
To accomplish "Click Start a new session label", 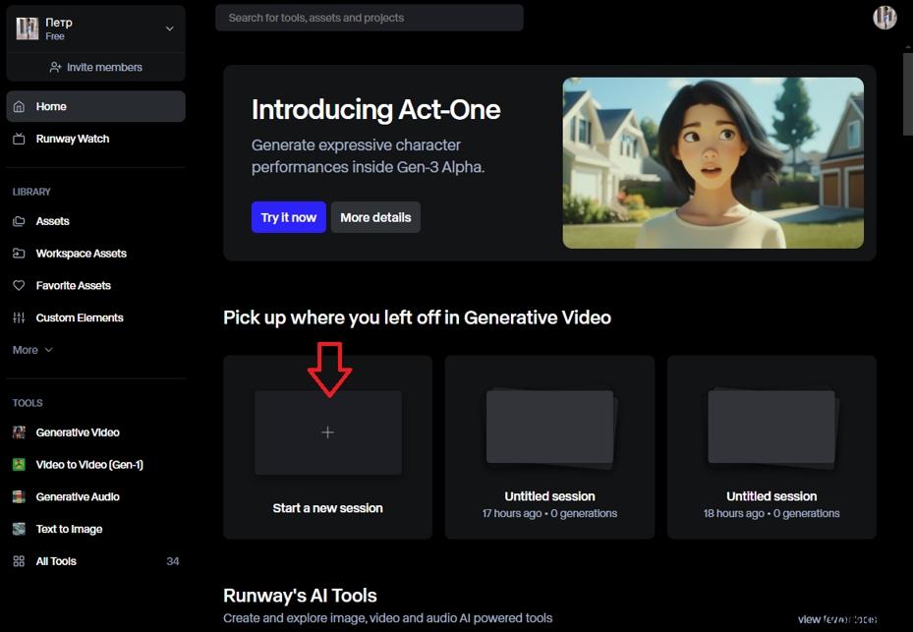I will coord(328,508).
